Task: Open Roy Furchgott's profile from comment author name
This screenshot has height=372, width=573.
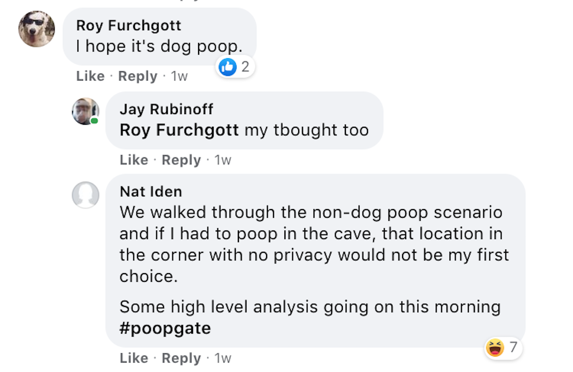Action: pos(128,25)
